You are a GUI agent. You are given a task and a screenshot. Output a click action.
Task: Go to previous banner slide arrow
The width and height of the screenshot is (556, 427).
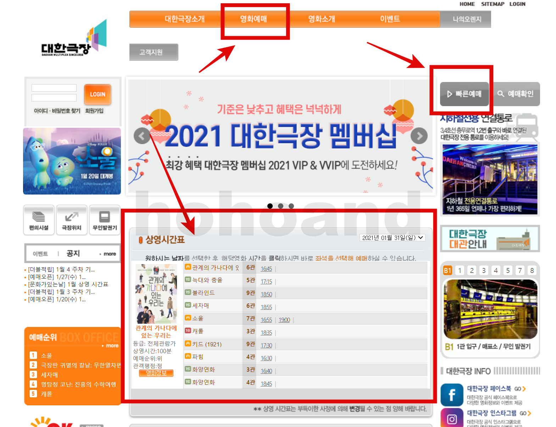[142, 136]
